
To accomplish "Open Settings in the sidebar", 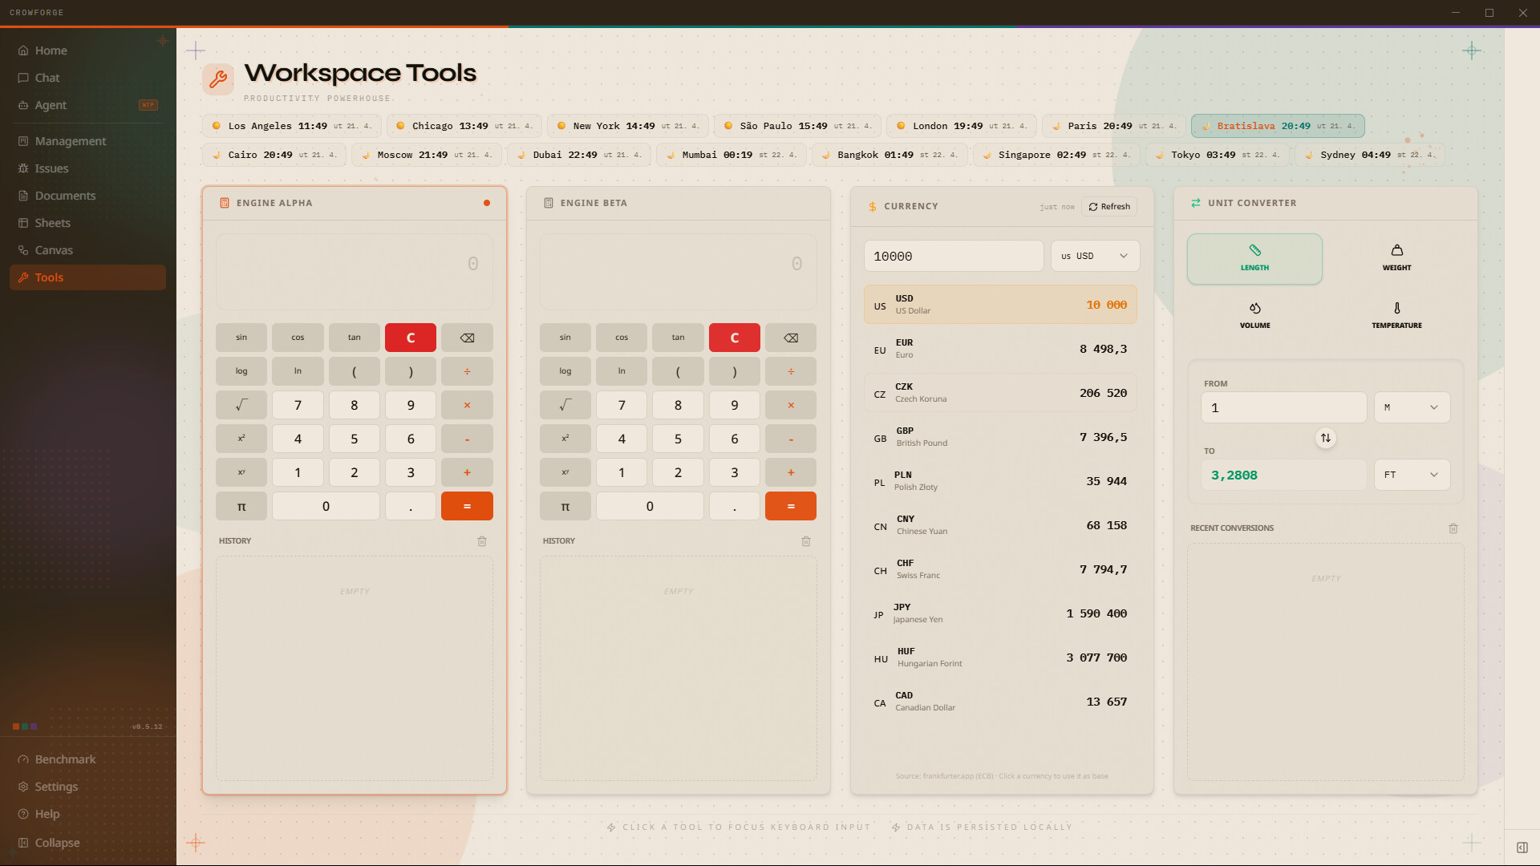I will pyautogui.click(x=87, y=787).
